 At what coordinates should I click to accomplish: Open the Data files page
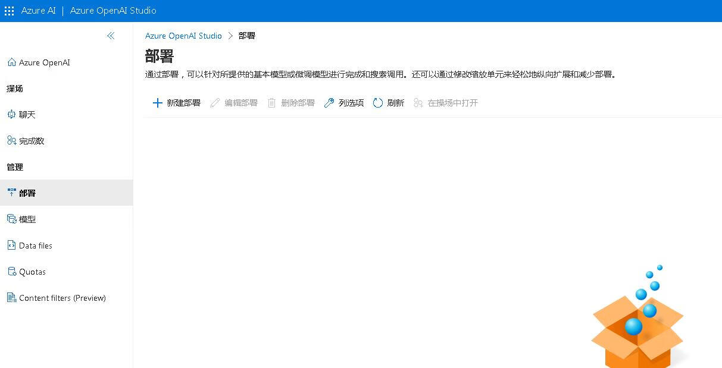click(x=35, y=246)
